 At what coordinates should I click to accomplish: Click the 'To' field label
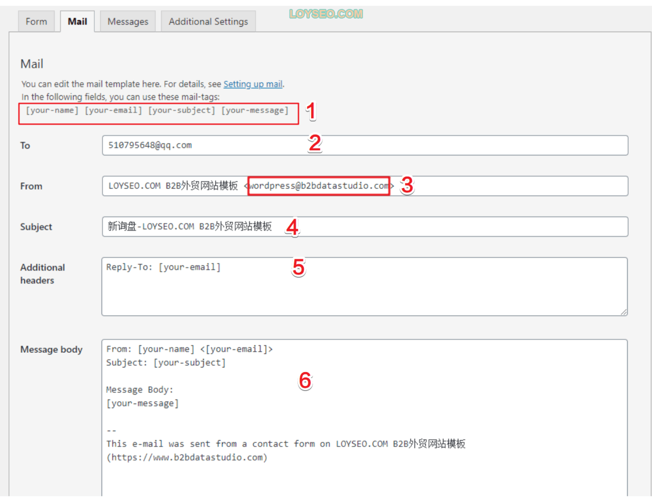pyautogui.click(x=25, y=145)
